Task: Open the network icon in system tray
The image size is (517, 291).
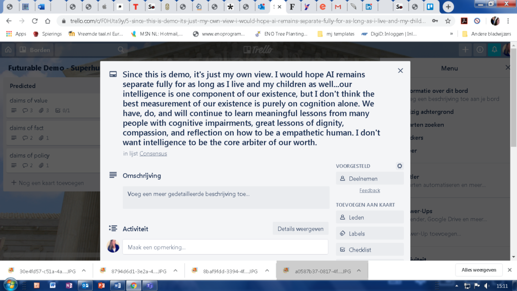Action: pyautogui.click(x=467, y=286)
